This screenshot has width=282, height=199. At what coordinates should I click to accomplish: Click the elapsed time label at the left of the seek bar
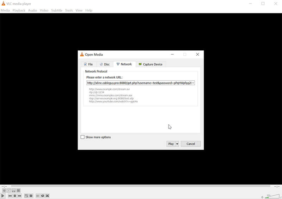5,187
